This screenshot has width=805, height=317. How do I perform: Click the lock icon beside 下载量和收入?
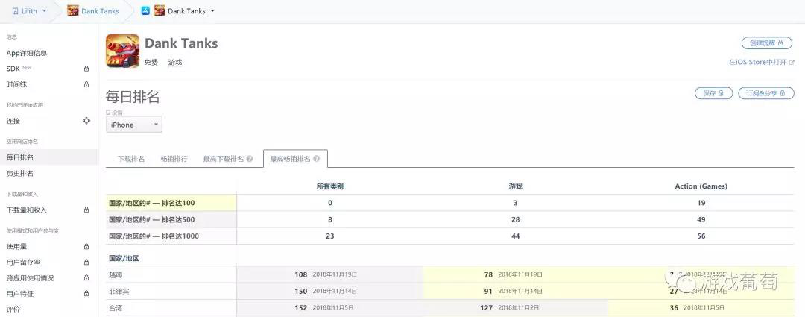86,210
